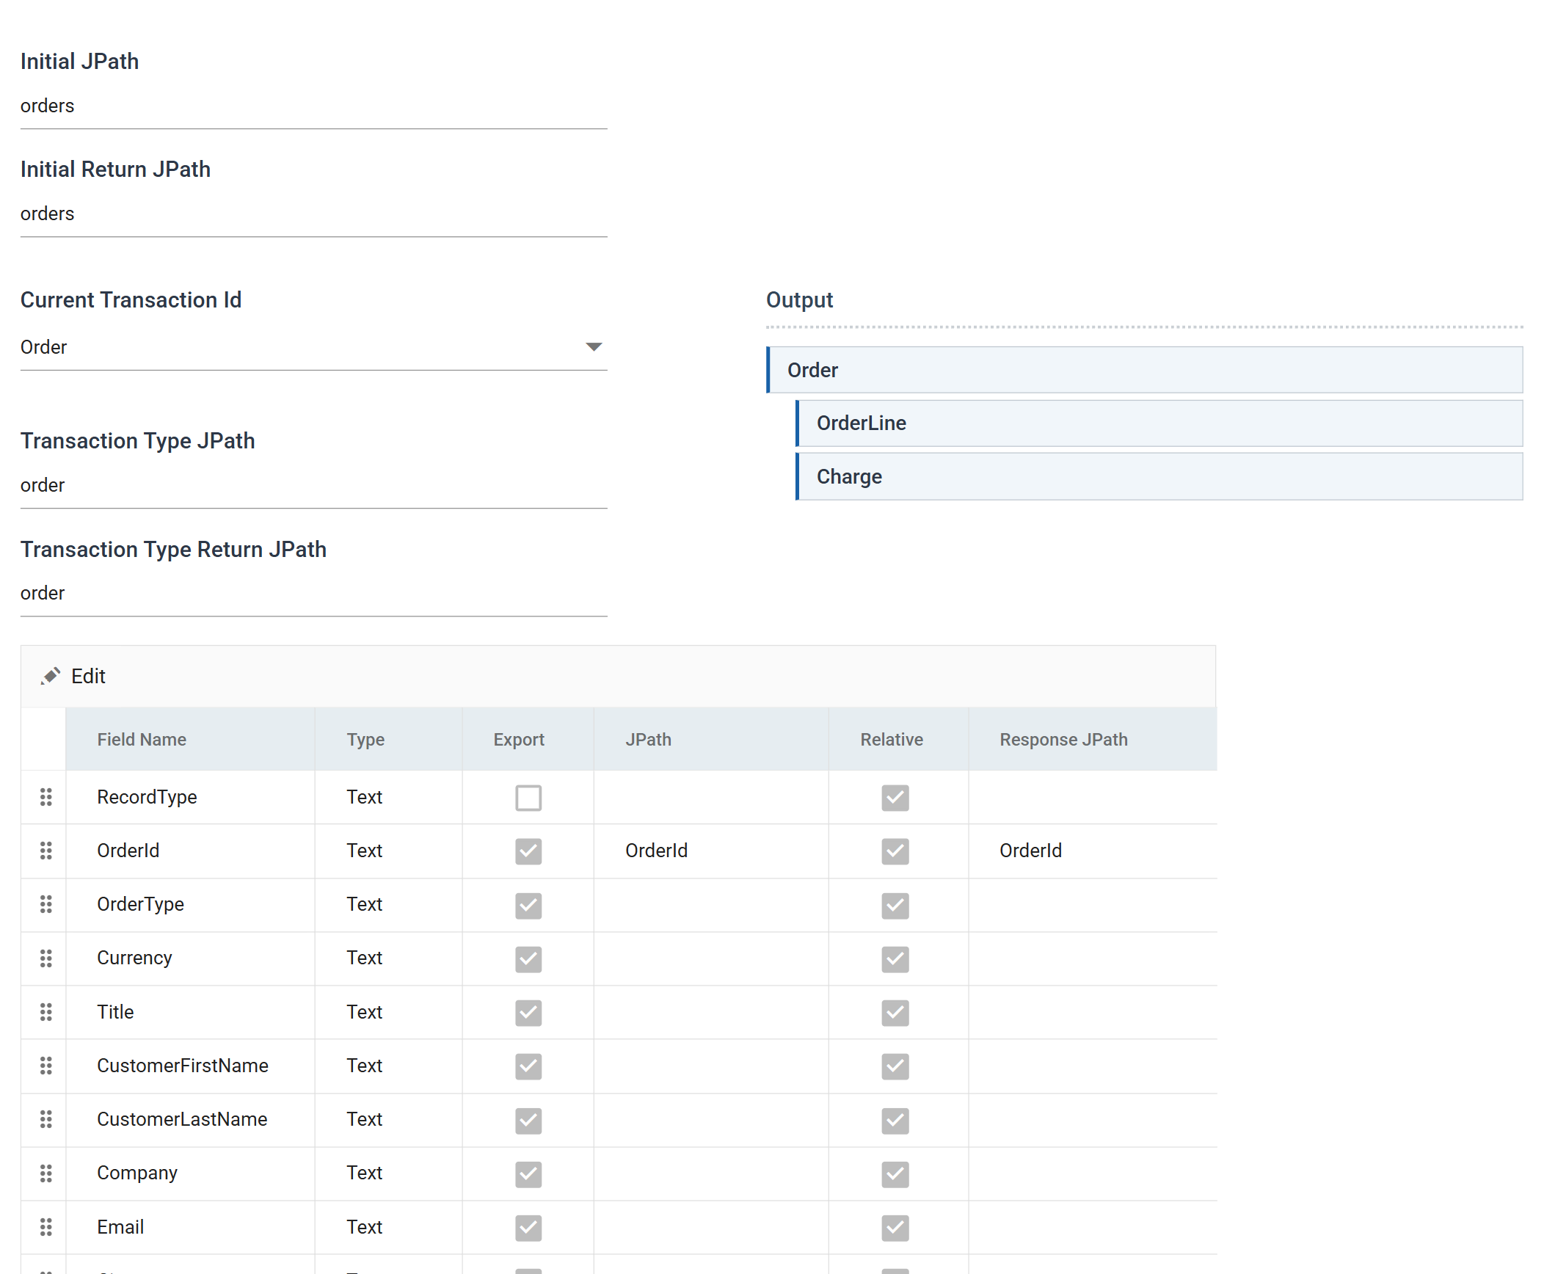Click the CustomerLastName field name
Screen dimensions: 1544x1274
tap(182, 1119)
